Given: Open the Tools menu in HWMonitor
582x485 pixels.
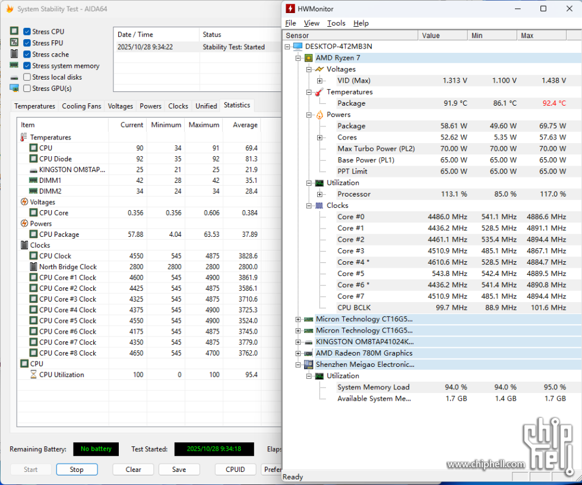Looking at the screenshot, I should (336, 23).
